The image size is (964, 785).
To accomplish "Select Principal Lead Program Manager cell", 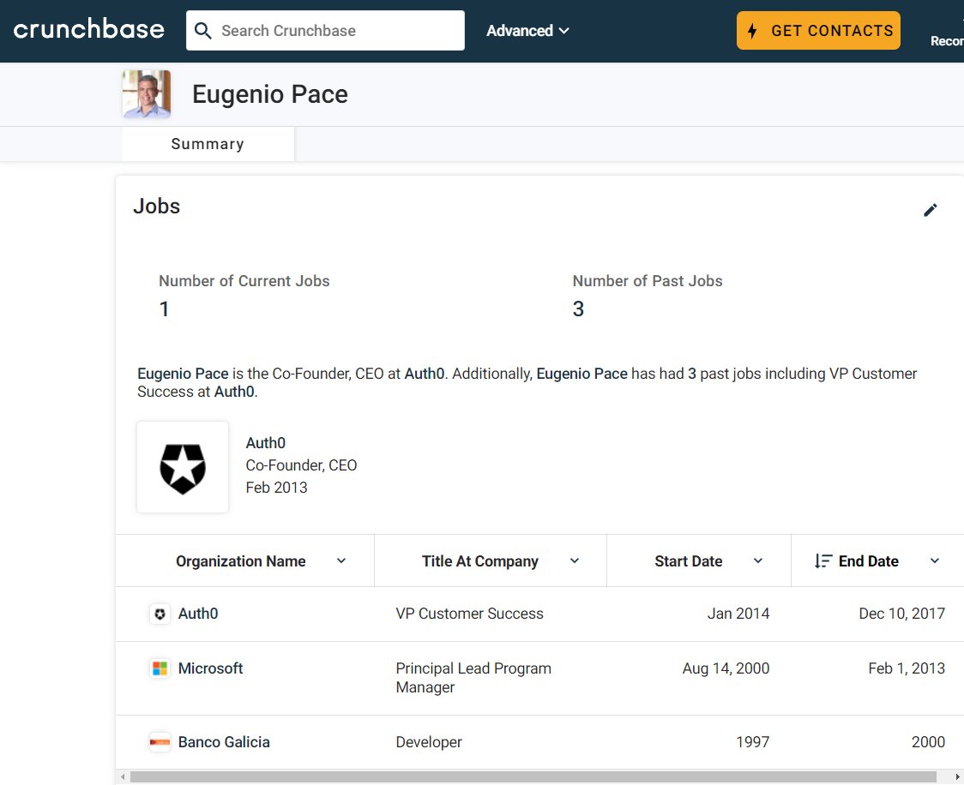I will (x=473, y=678).
